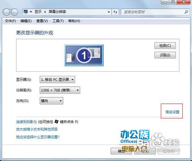The image size is (192, 161).
Task: Click the forward navigation arrow button
Action: pyautogui.click(x=15, y=12)
